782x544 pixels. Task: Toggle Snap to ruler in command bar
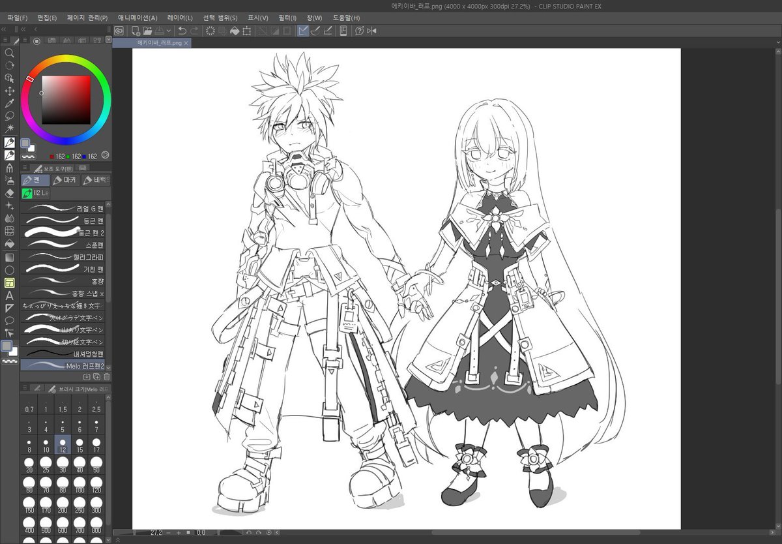[x=303, y=31]
